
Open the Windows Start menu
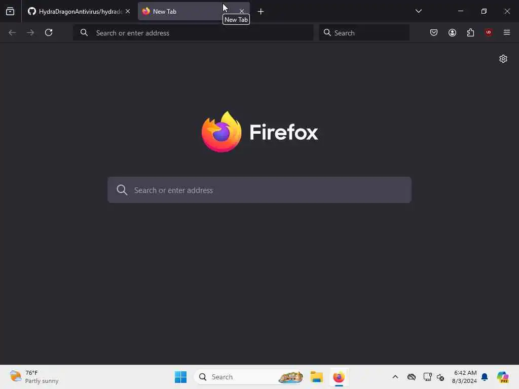coord(180,377)
